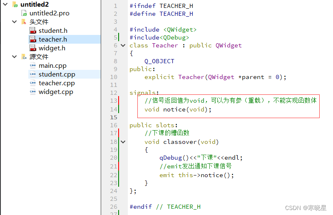Viewport: 333px width, 215px height.
Task: Click the 头文件 folder icon
Action: (x=24, y=22)
